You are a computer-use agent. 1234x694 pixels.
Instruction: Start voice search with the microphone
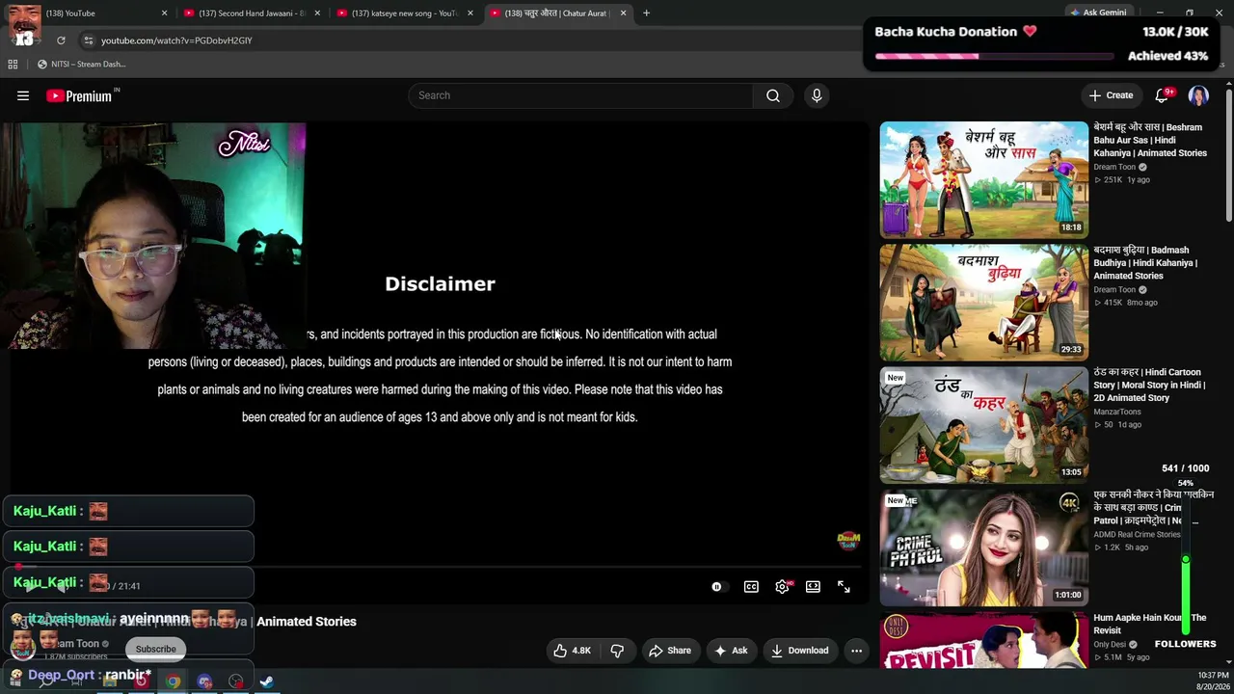tap(817, 95)
